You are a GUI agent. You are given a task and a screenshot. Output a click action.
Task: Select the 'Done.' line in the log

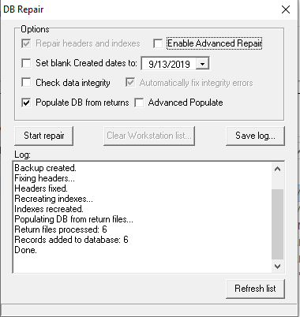[x=25, y=250]
